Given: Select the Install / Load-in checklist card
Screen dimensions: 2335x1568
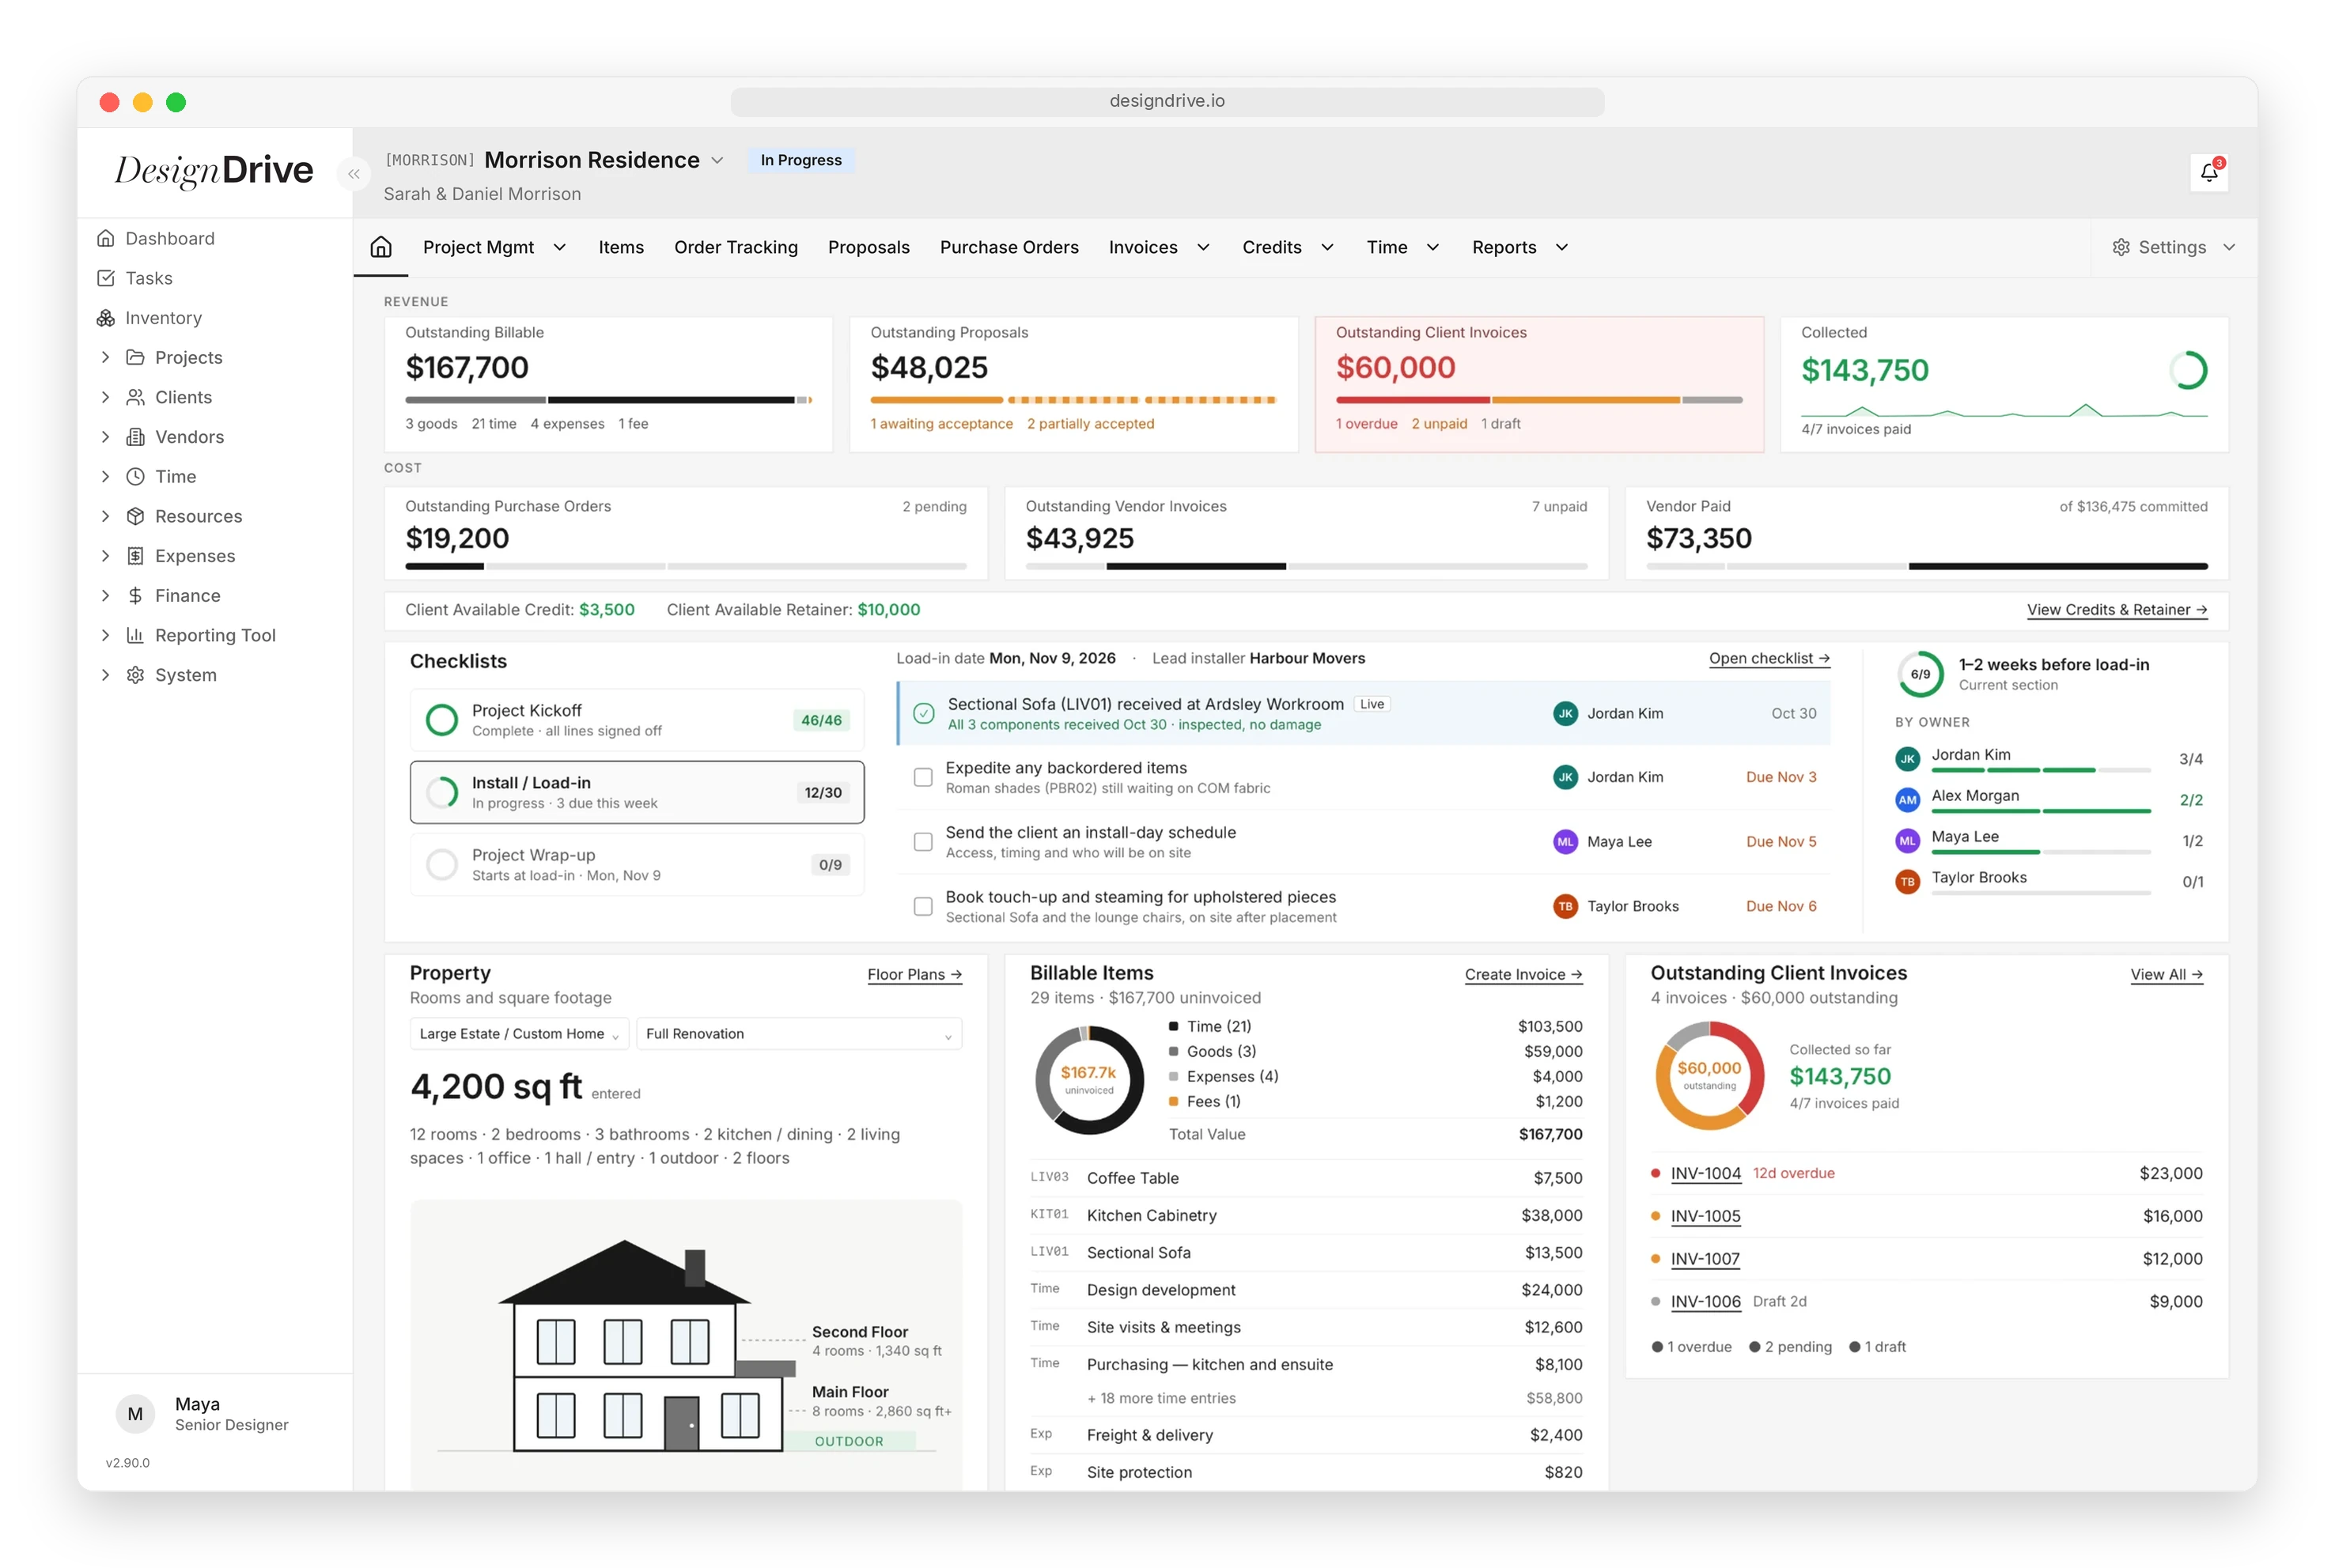Looking at the screenshot, I should pos(636,792).
